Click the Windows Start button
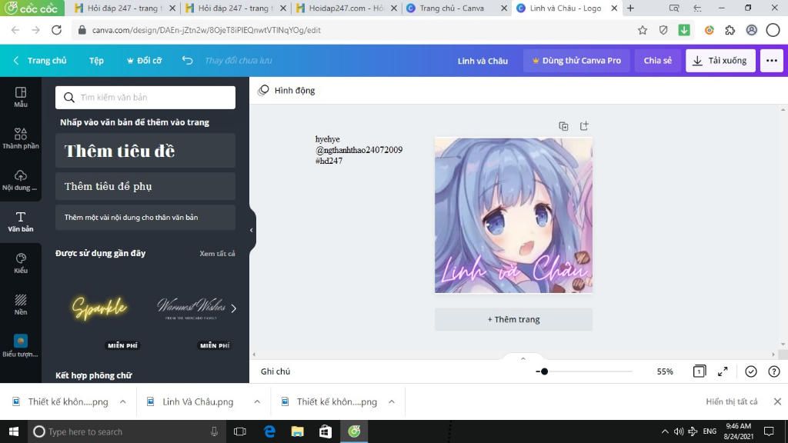788x443 pixels. pos(14,431)
